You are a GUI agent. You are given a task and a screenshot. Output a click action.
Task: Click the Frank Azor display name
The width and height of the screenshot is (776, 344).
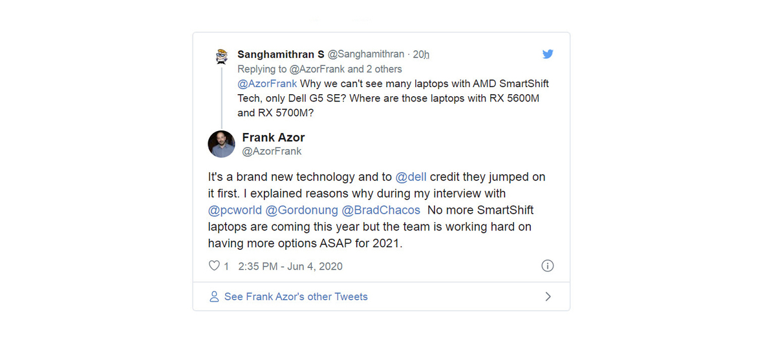(273, 137)
